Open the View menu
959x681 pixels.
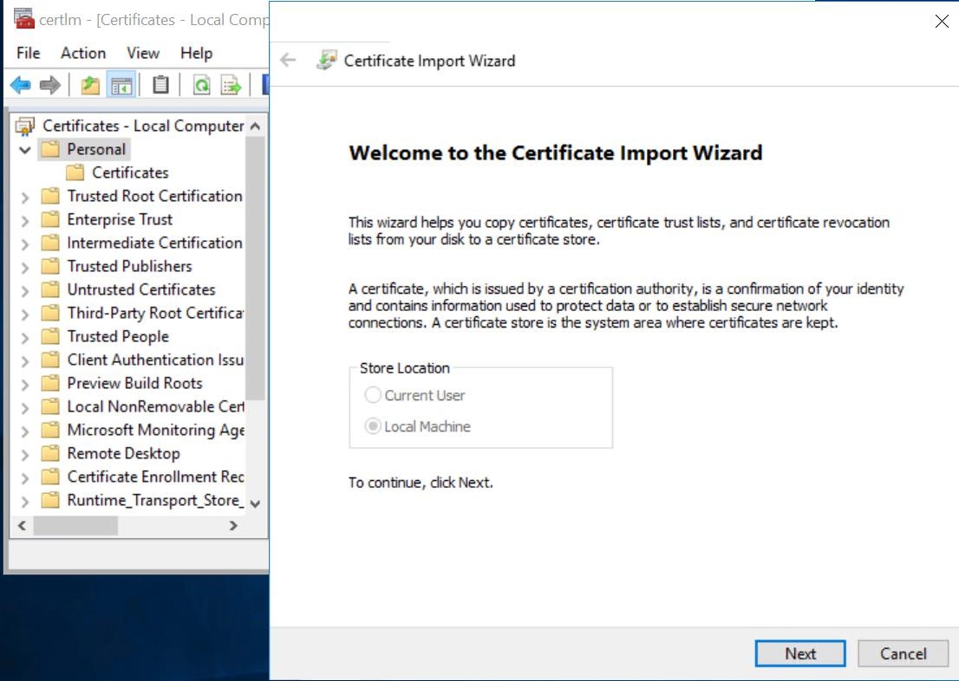(143, 53)
